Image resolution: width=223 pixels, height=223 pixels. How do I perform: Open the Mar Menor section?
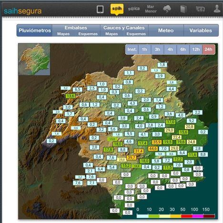pyautogui.click(x=151, y=9)
